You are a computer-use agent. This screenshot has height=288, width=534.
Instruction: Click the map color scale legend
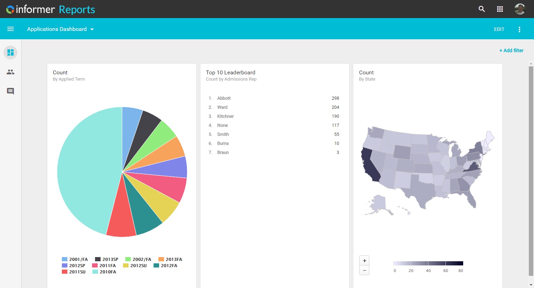[428, 263]
